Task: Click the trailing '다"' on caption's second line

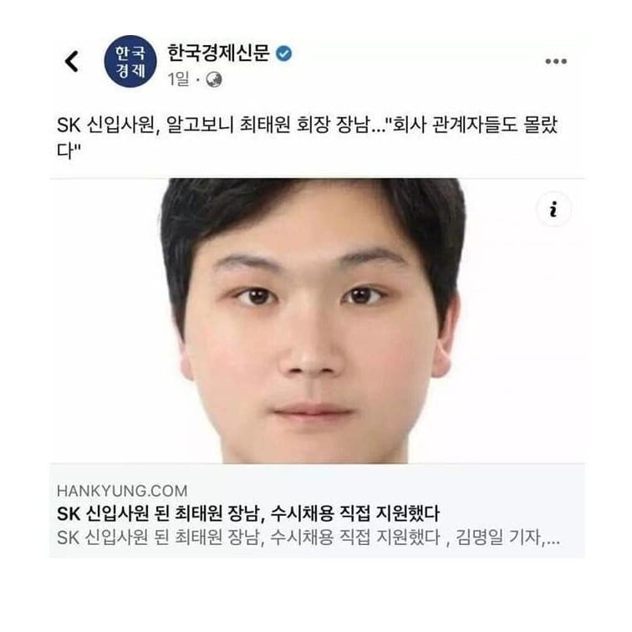Action: click(69, 150)
